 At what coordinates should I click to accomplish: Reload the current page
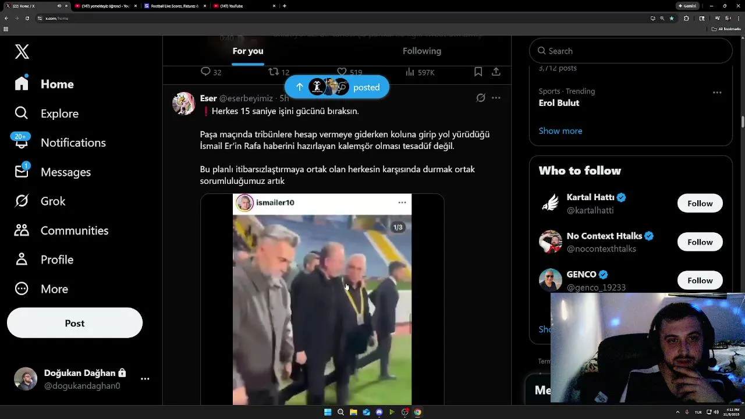coord(27,18)
